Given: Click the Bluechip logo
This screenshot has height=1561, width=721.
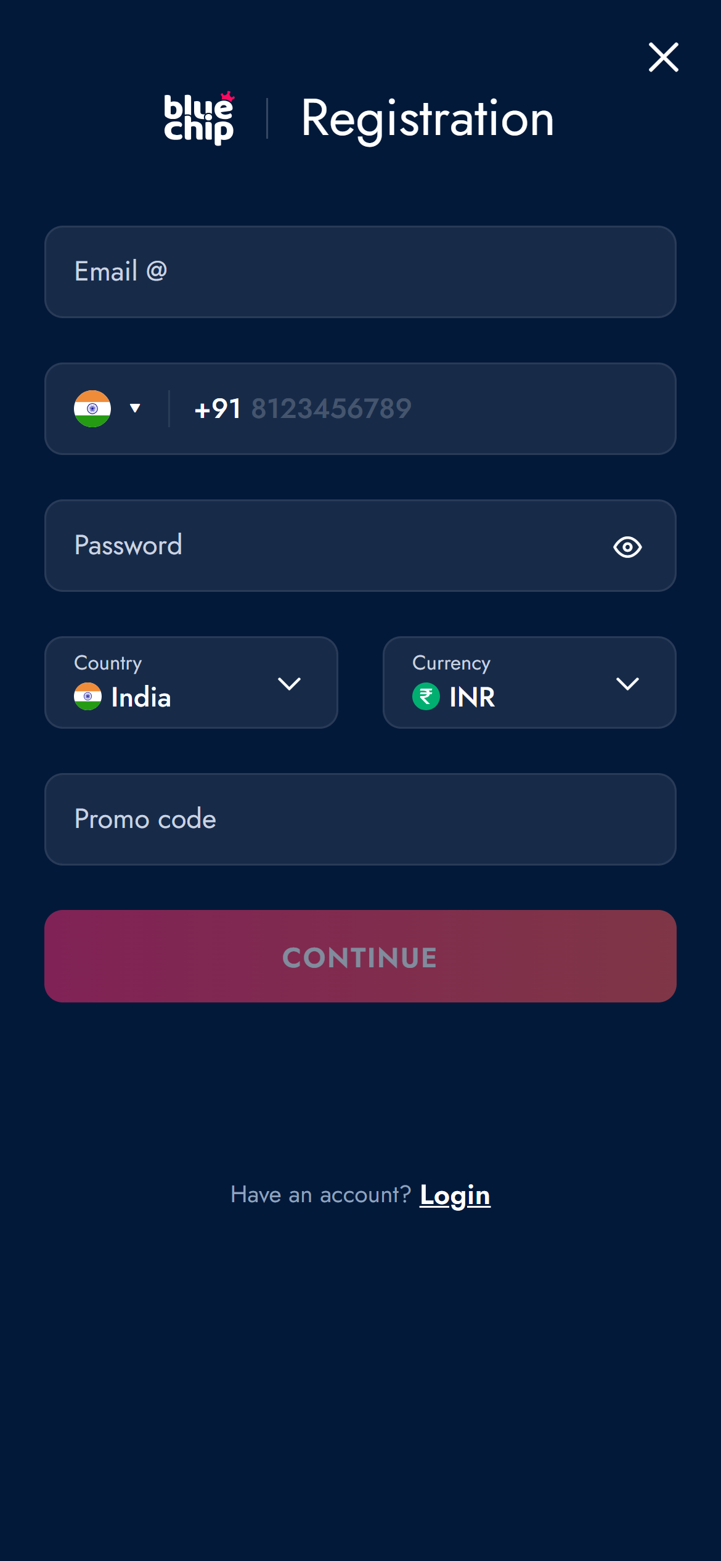Looking at the screenshot, I should (198, 118).
